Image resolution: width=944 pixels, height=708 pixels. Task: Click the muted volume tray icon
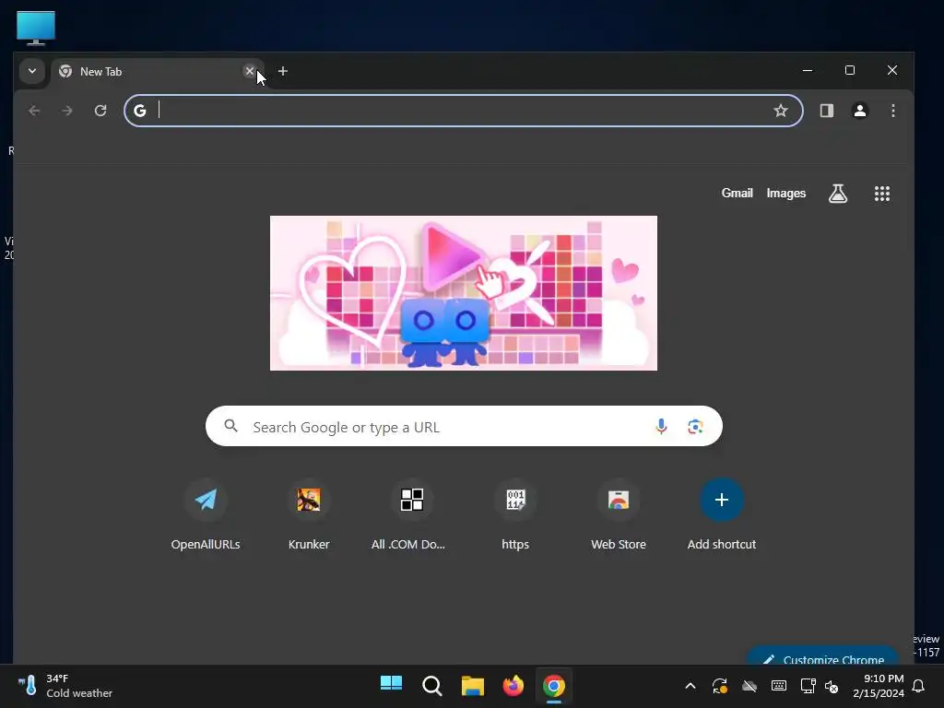point(832,686)
